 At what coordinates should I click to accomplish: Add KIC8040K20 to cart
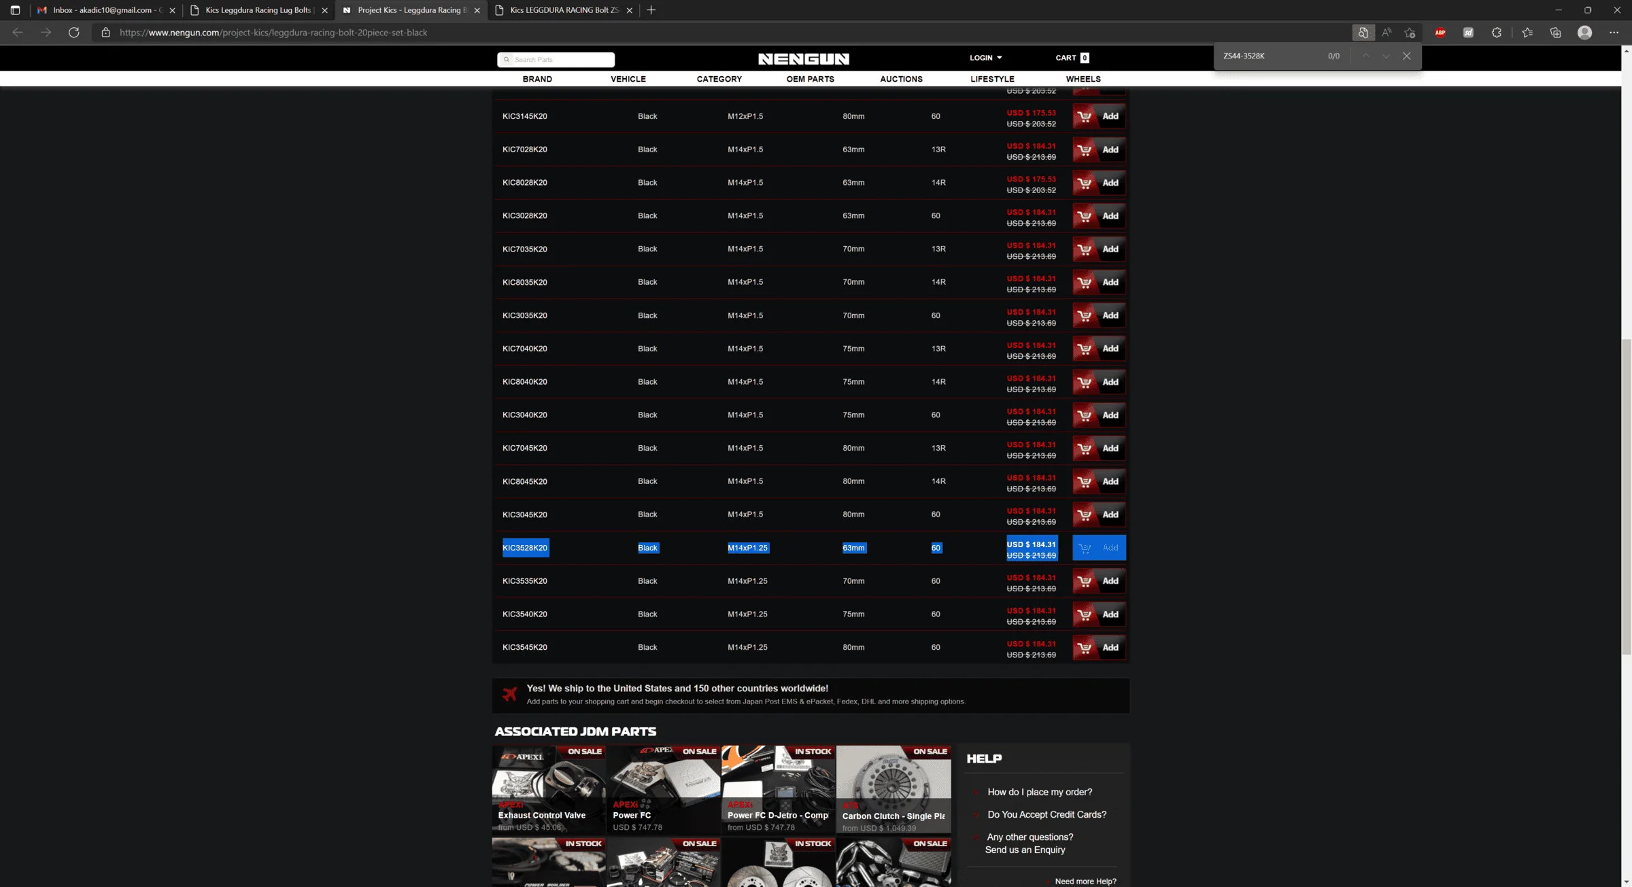point(1099,382)
